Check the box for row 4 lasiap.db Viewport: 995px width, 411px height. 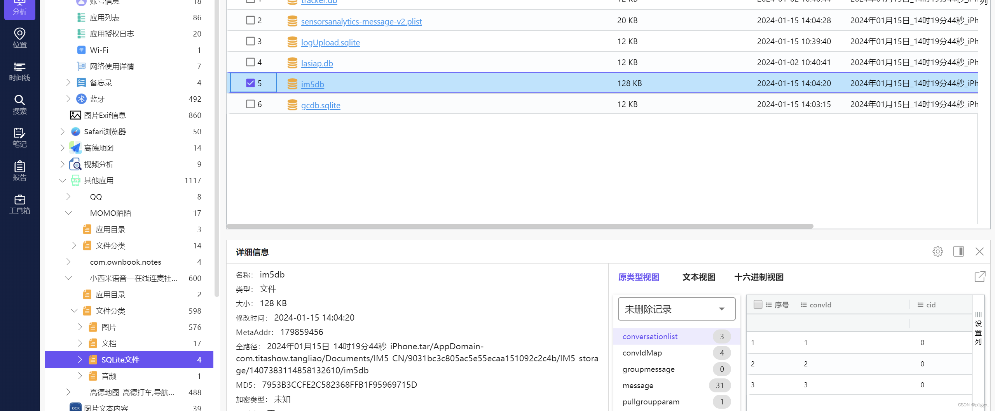point(250,62)
